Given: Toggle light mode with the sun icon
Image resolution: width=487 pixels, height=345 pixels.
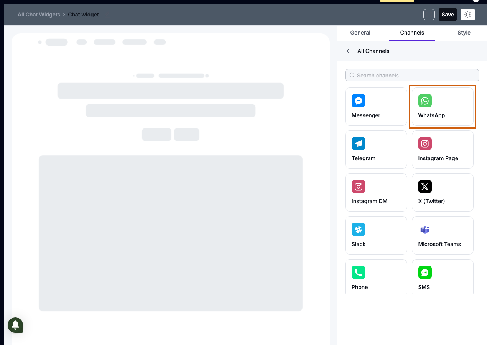Looking at the screenshot, I should point(468,15).
